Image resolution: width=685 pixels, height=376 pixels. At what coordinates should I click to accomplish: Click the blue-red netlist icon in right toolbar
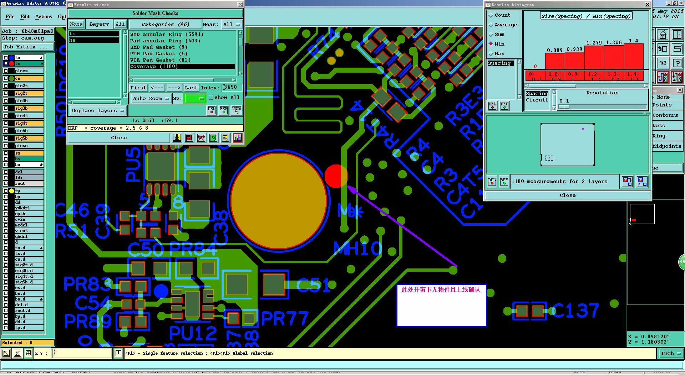[x=663, y=77]
